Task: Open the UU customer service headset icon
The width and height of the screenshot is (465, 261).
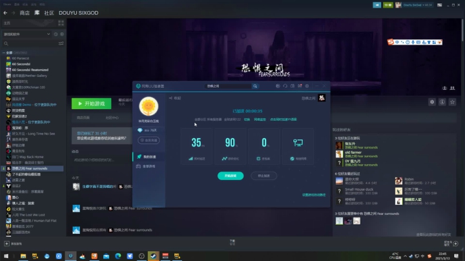Action: click(x=285, y=86)
